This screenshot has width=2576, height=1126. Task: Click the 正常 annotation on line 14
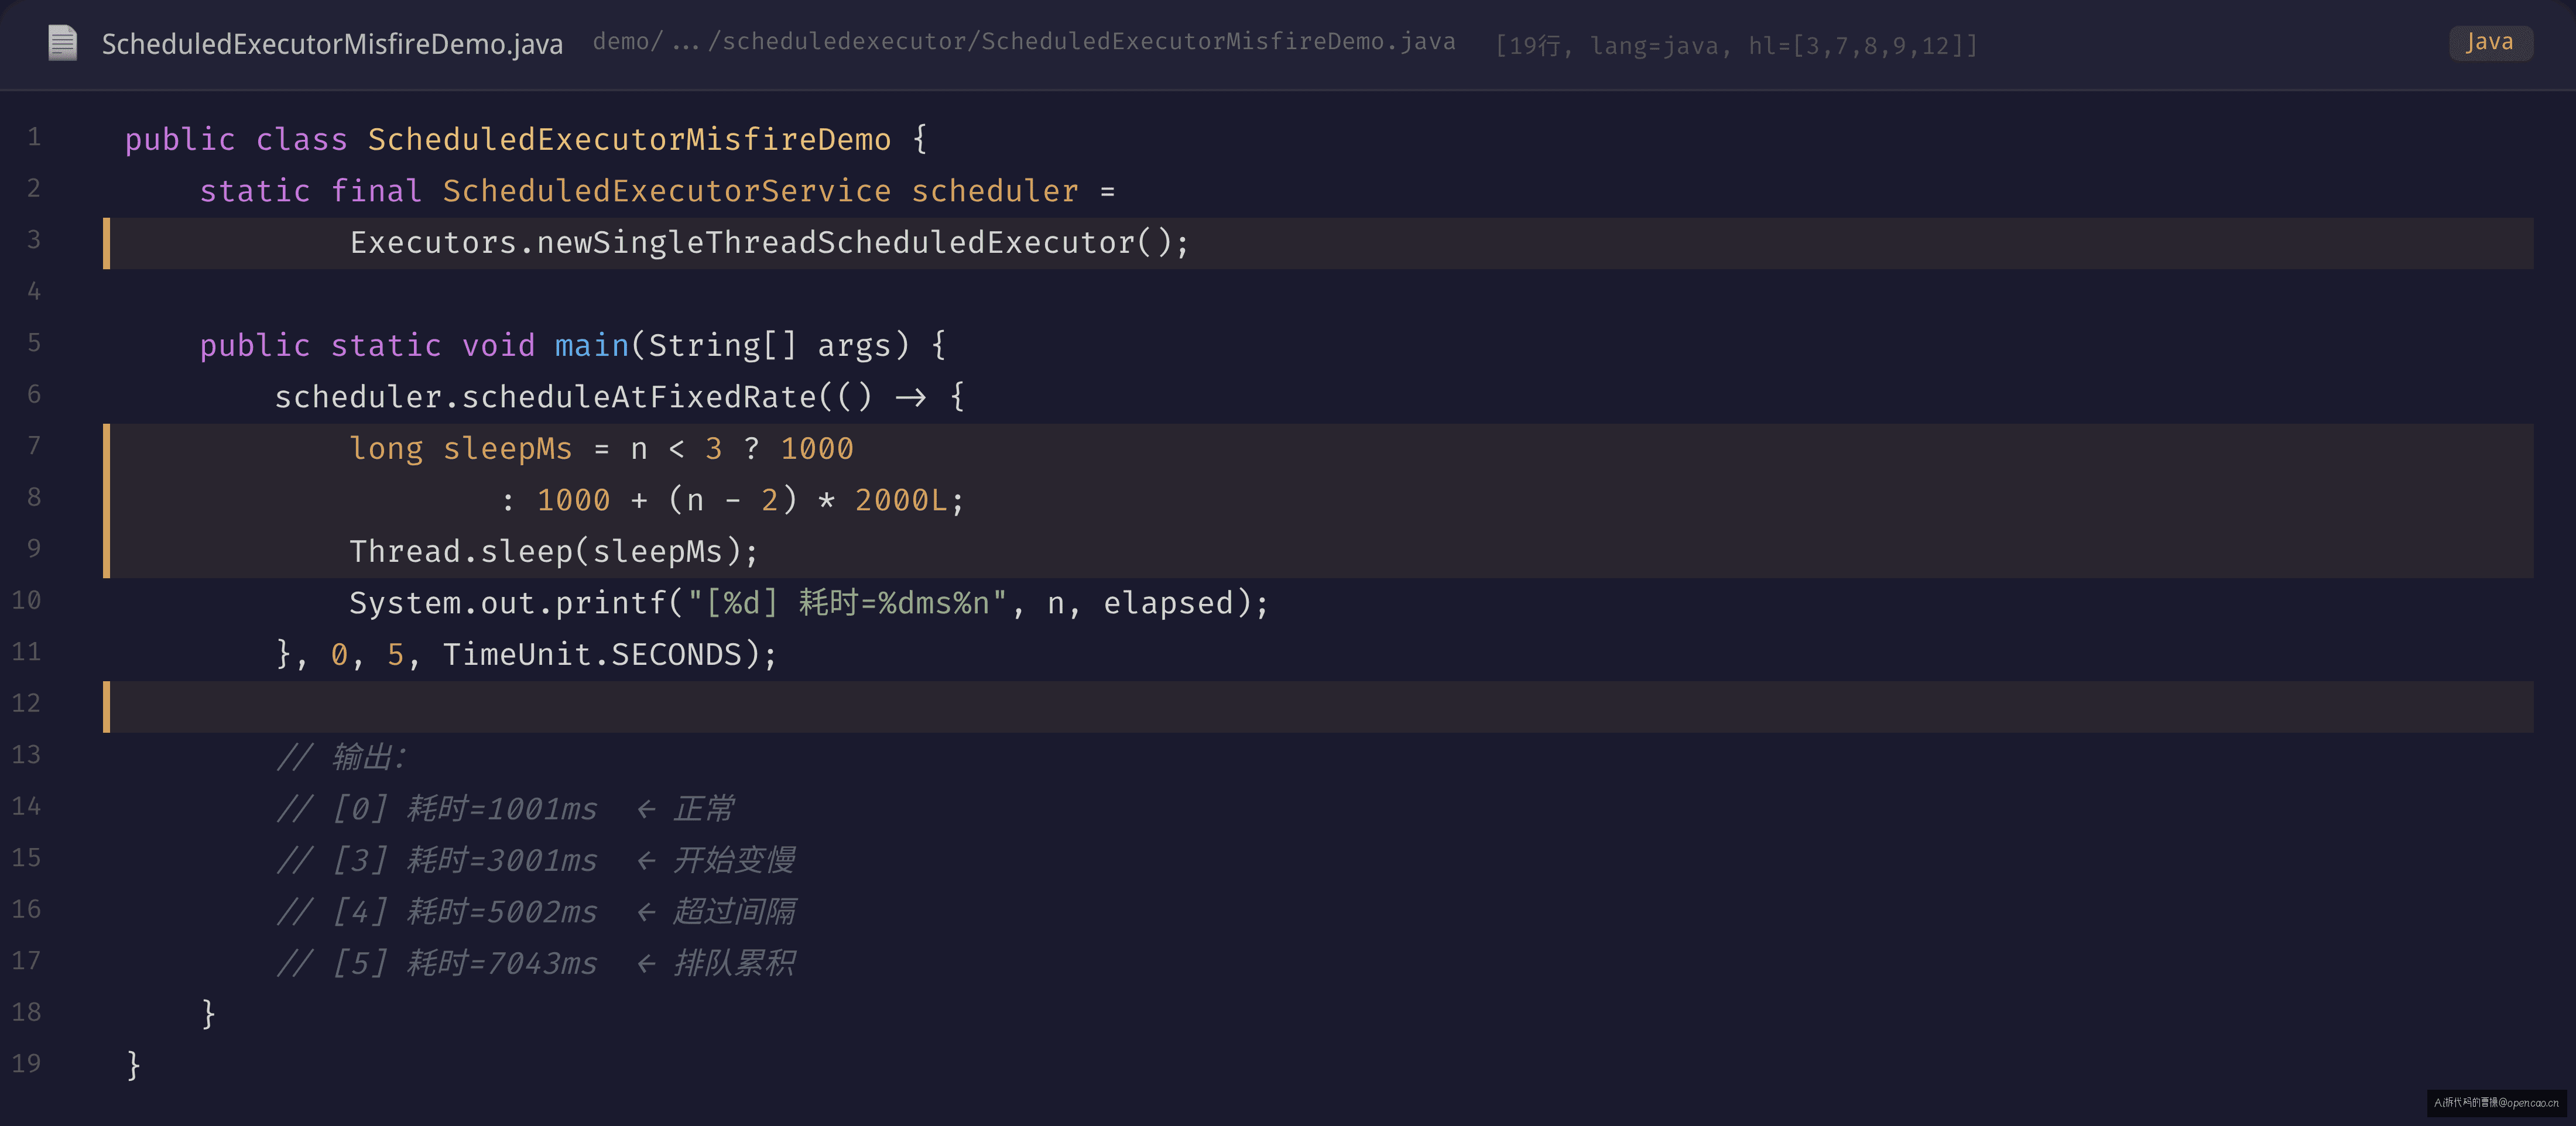coord(704,808)
